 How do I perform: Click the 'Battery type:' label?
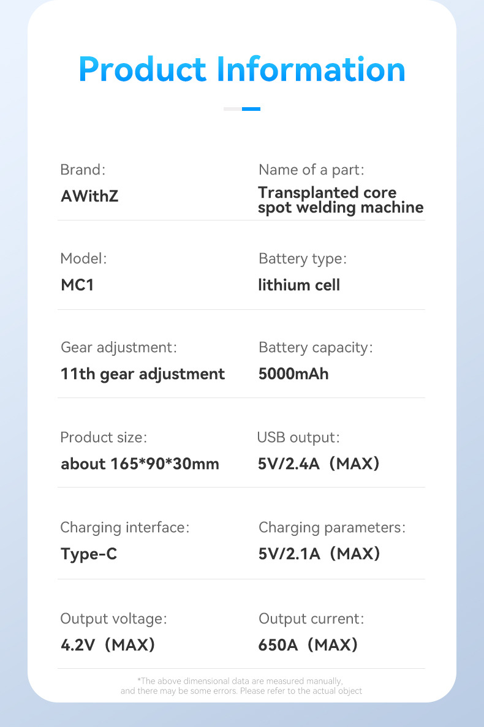302,258
